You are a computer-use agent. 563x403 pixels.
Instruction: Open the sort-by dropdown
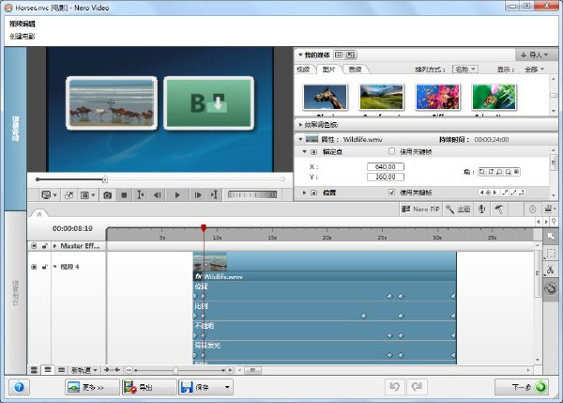(465, 69)
